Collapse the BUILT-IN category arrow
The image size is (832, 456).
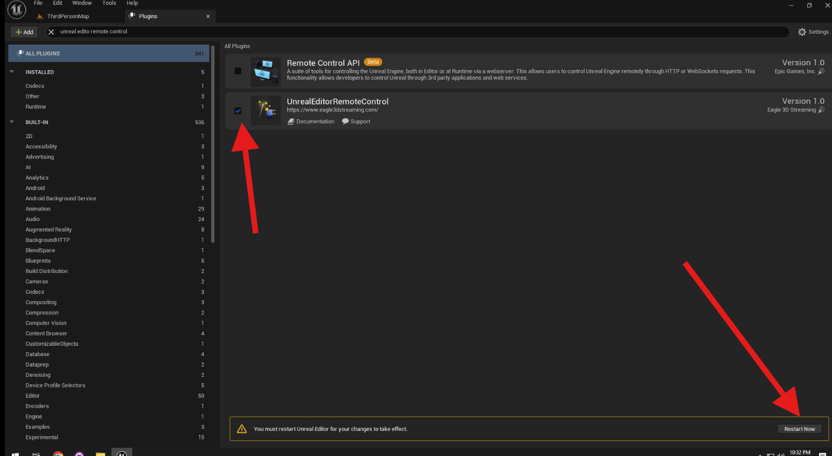pos(12,122)
